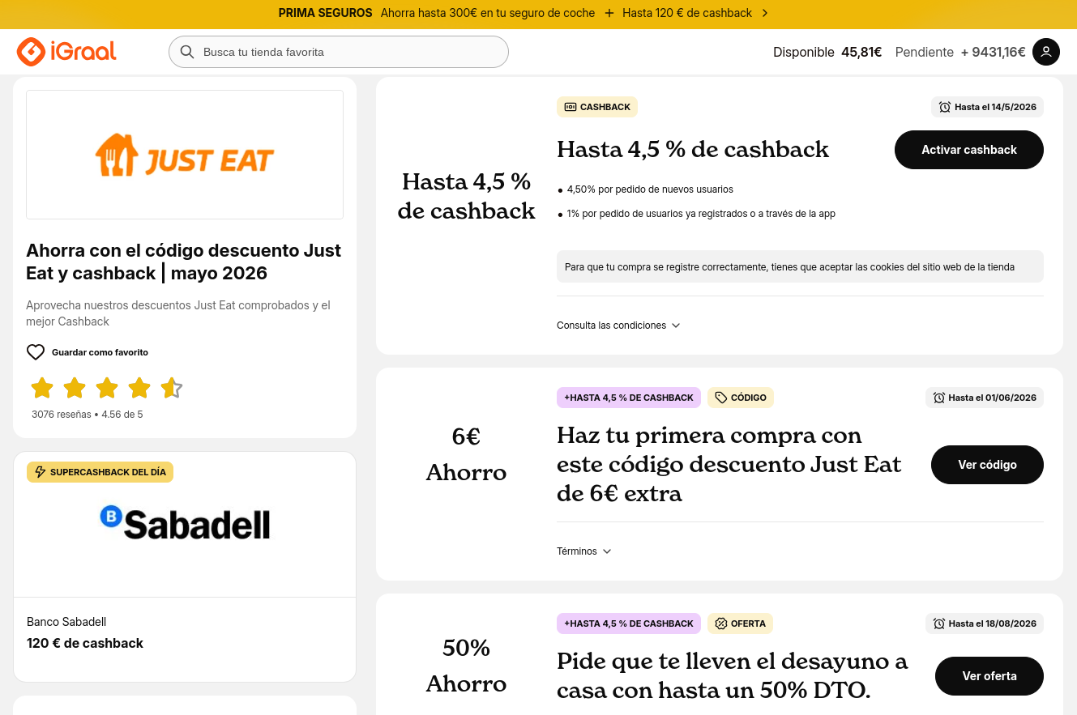The image size is (1077, 715).
Task: Click the search magnifier icon
Action: [x=186, y=52]
